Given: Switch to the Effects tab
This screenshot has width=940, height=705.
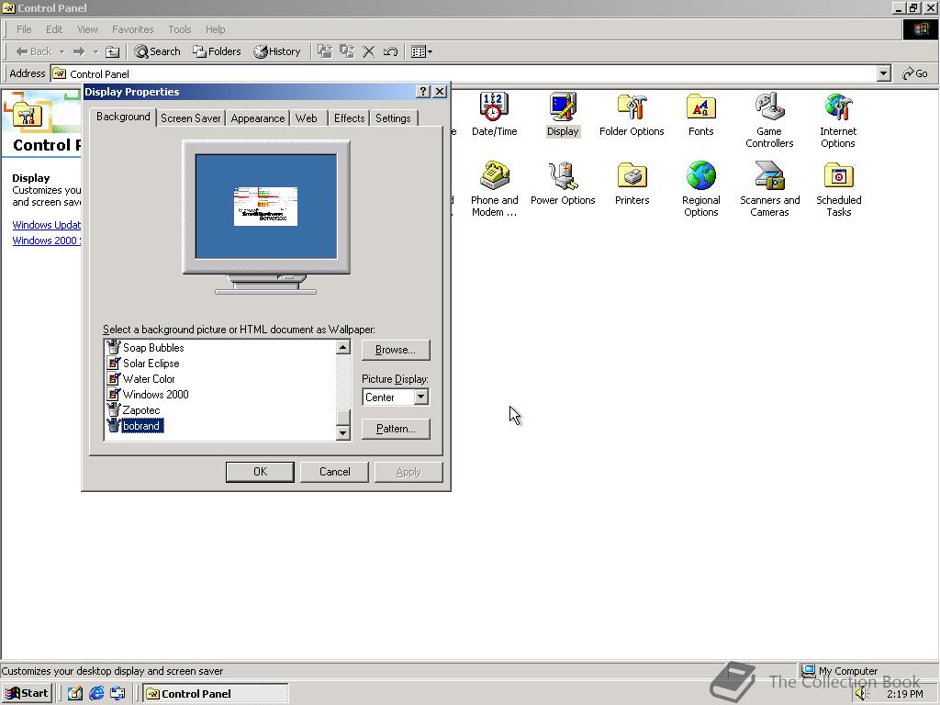Looking at the screenshot, I should tap(350, 118).
